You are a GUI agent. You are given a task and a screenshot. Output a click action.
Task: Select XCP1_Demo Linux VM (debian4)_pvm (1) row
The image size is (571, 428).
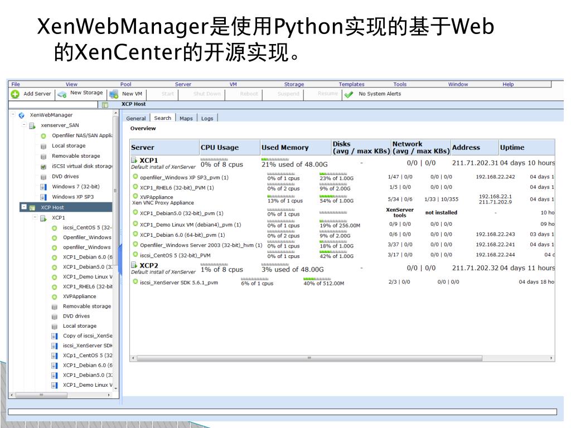[x=342, y=225]
